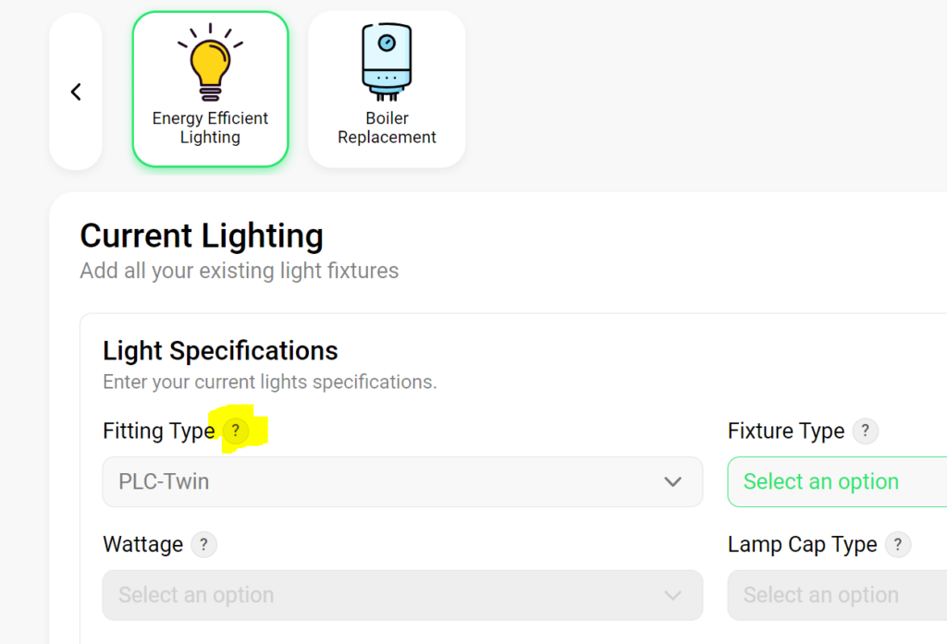
Task: Open the PLC-Twin fitting type dropdown
Action: click(x=402, y=481)
